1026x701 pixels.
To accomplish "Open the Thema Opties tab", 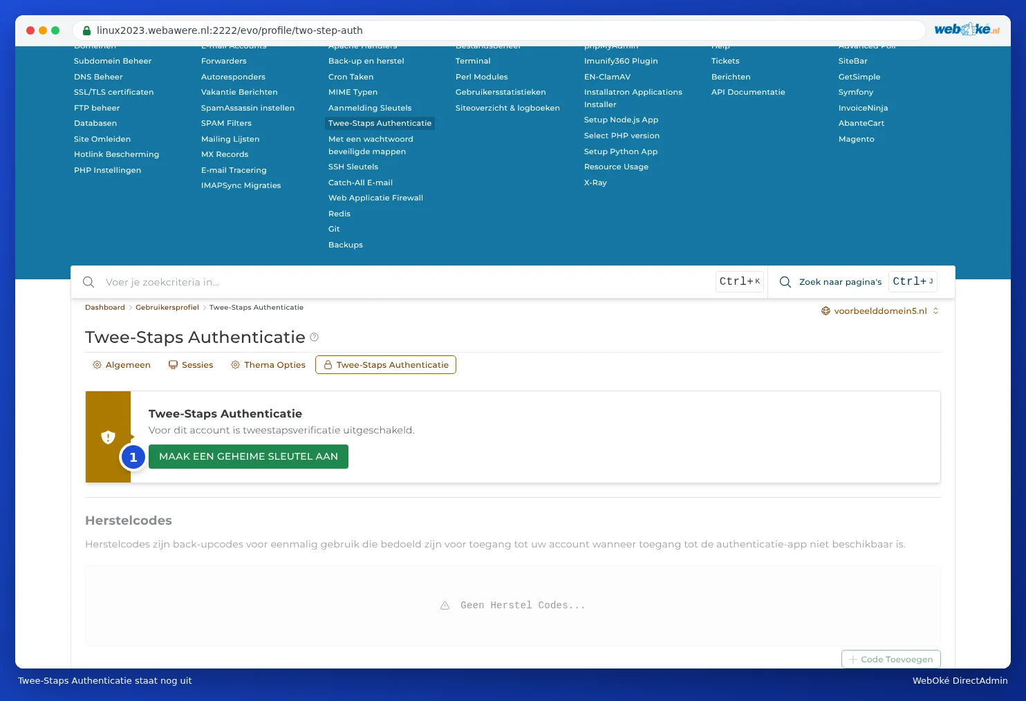I will click(268, 365).
